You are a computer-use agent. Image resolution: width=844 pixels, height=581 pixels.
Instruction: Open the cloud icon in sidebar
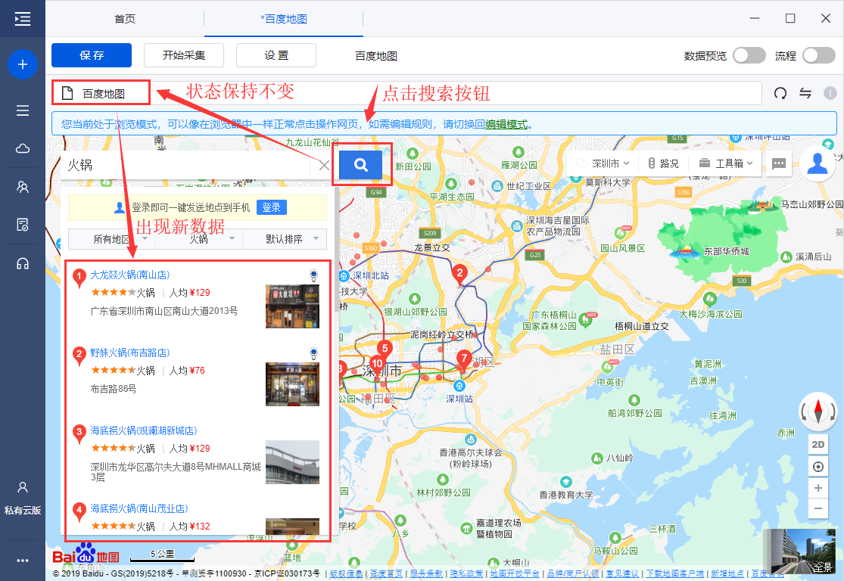[x=23, y=148]
